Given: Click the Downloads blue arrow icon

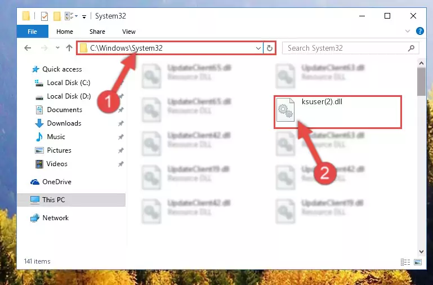Looking at the screenshot, I should [x=39, y=123].
